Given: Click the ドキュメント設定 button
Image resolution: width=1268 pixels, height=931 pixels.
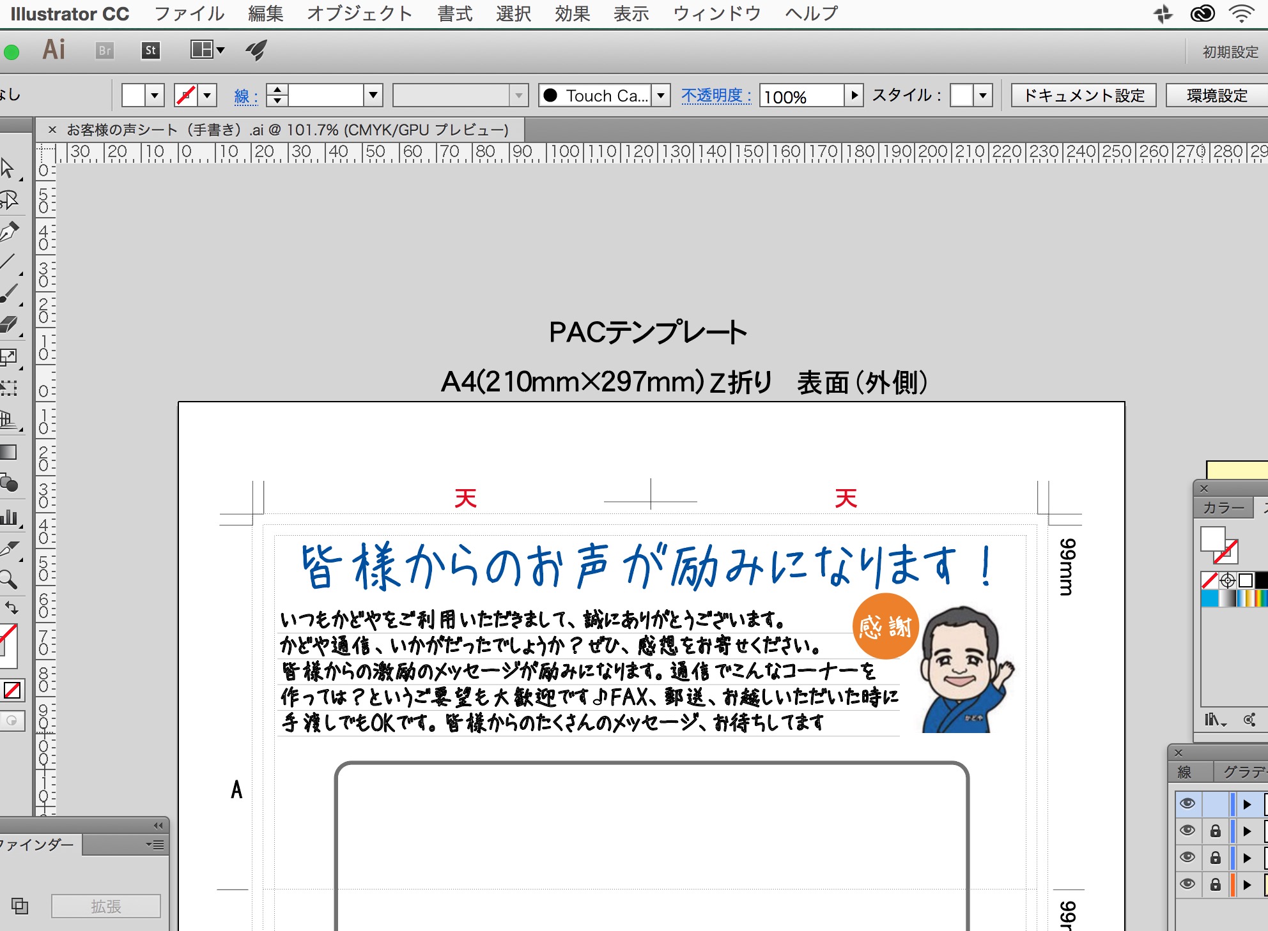Looking at the screenshot, I should point(1084,95).
